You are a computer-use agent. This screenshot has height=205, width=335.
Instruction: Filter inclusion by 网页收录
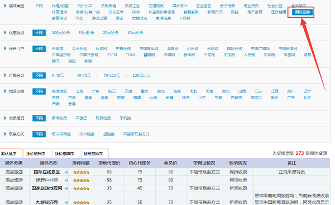click(x=103, y=118)
